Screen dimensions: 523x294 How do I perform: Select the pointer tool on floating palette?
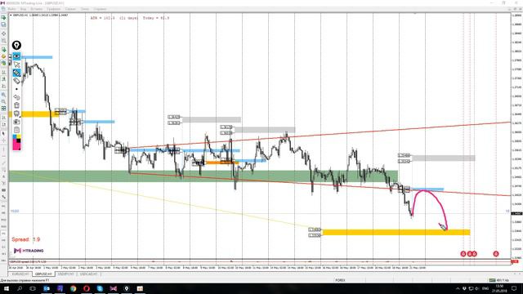16,65
